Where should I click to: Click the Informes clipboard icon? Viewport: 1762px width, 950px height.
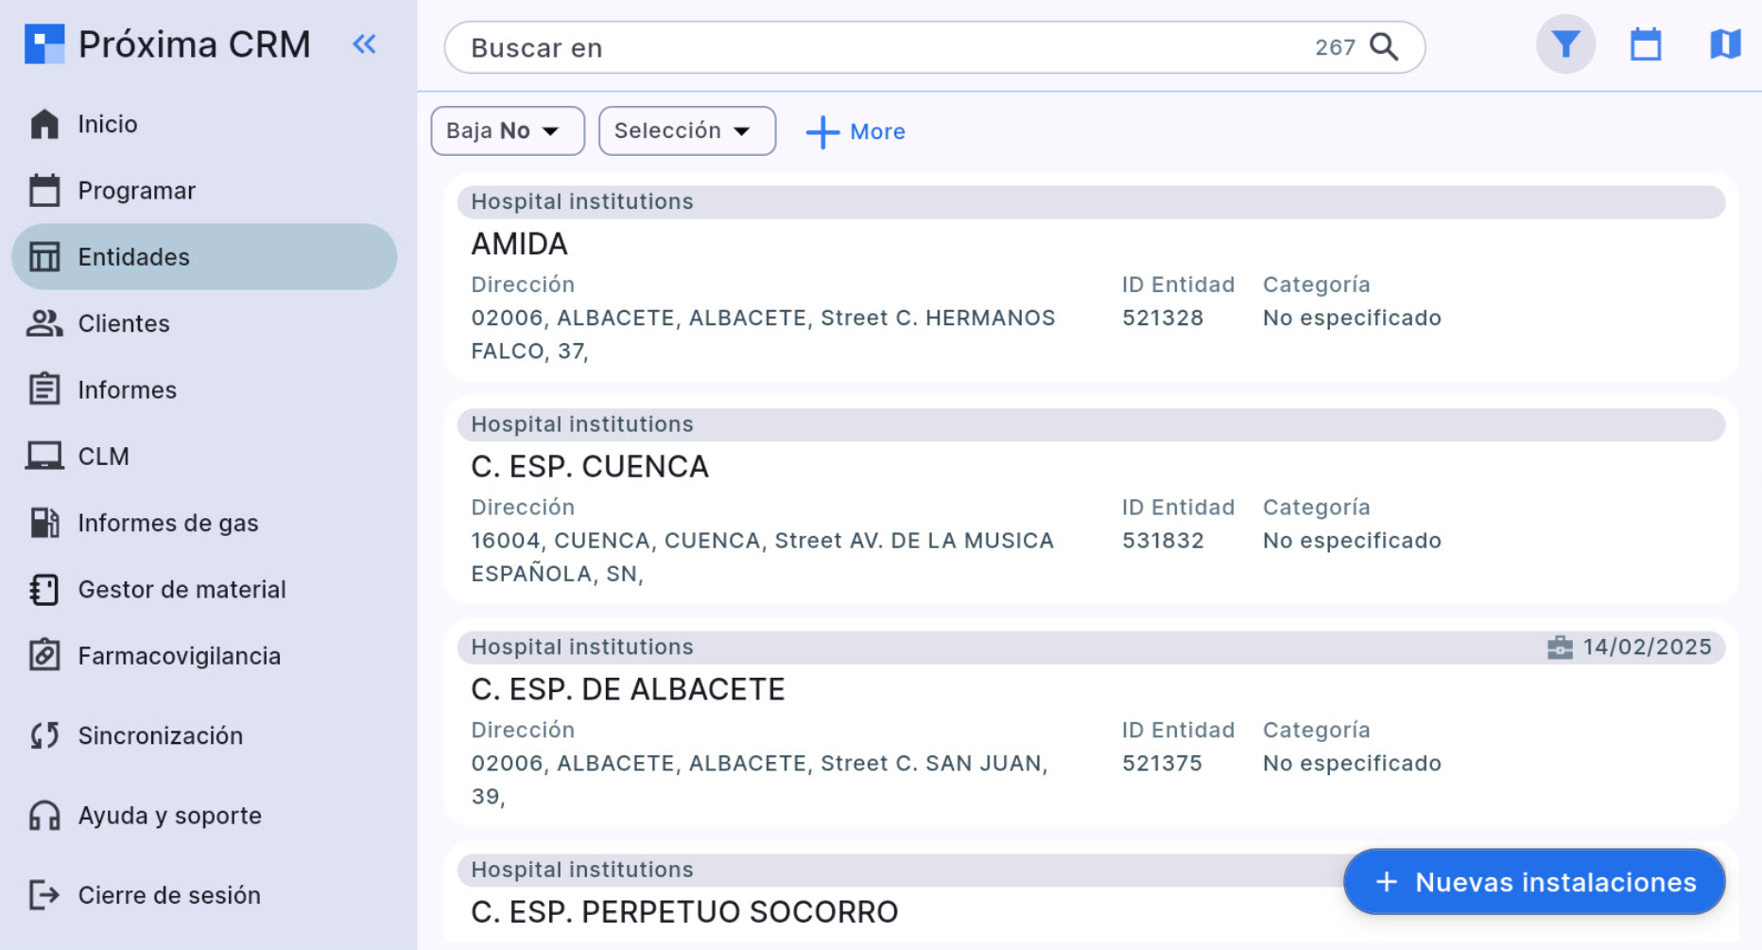(43, 389)
